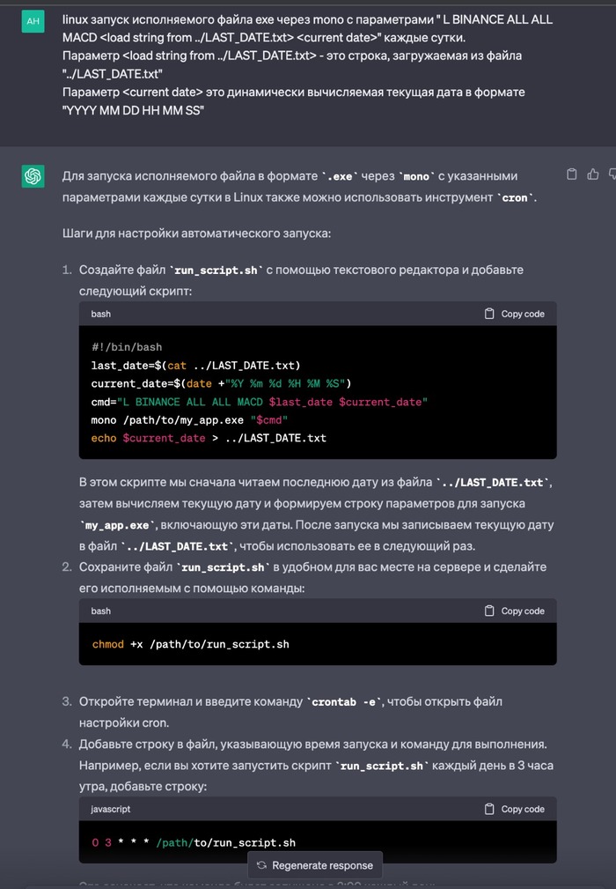Click the echo $current_date code line
The height and width of the screenshot is (889, 616).
pyautogui.click(x=209, y=438)
